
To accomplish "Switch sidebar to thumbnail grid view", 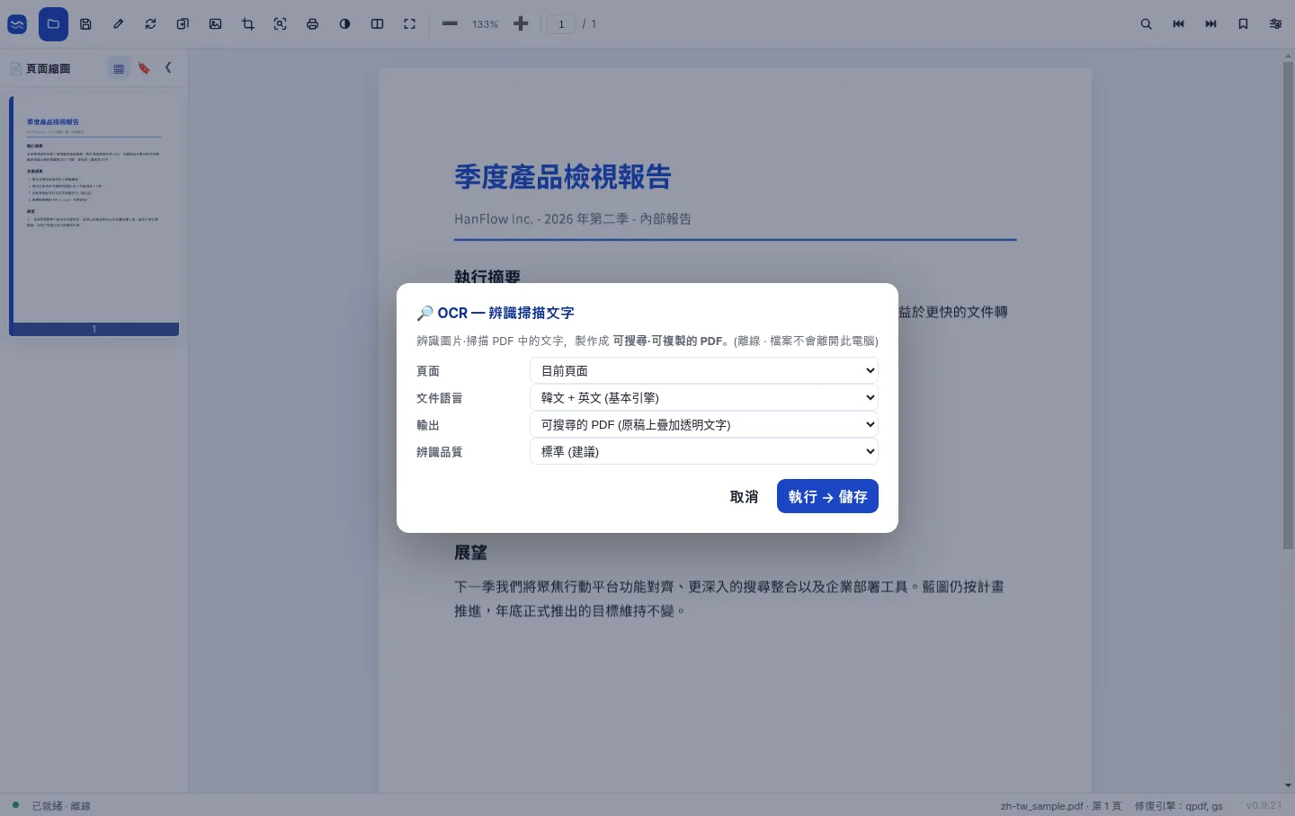I will click(x=119, y=68).
